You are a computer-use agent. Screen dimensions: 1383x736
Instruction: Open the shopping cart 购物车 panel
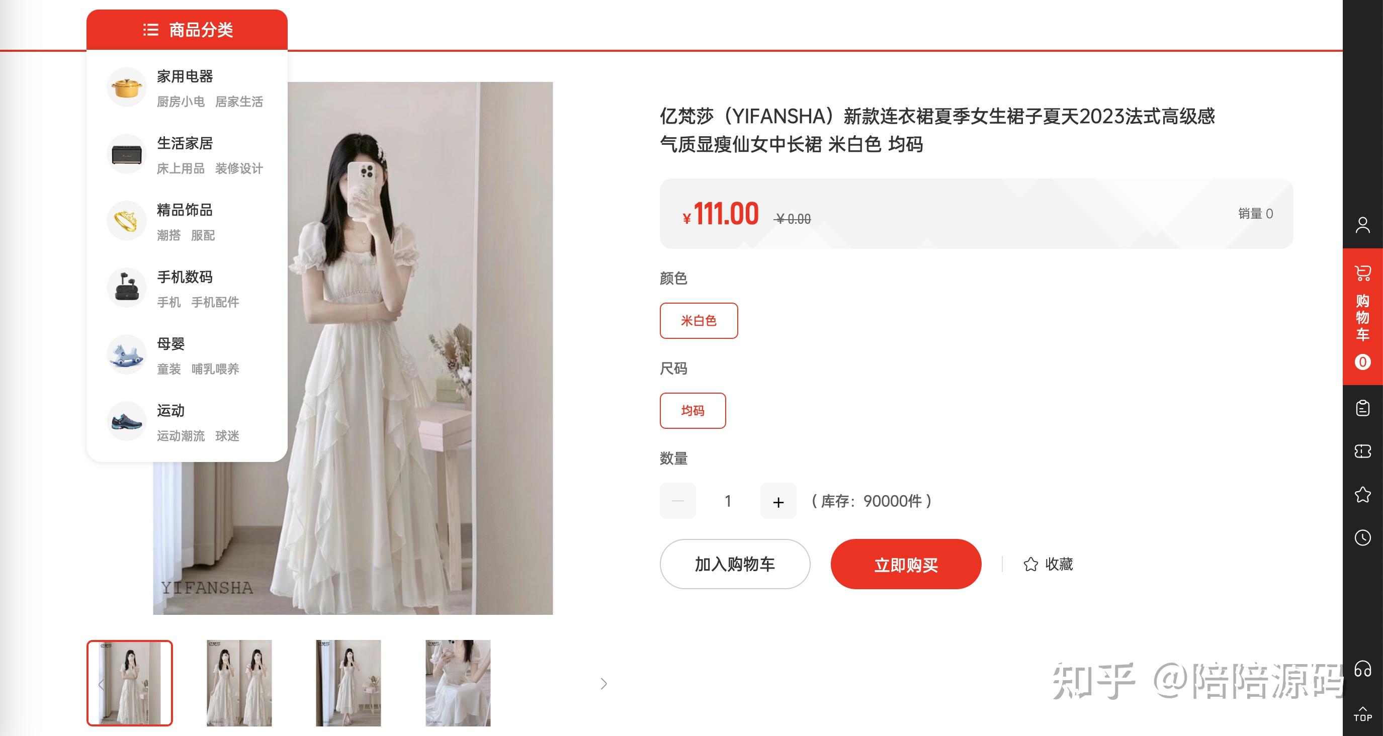click(1362, 317)
